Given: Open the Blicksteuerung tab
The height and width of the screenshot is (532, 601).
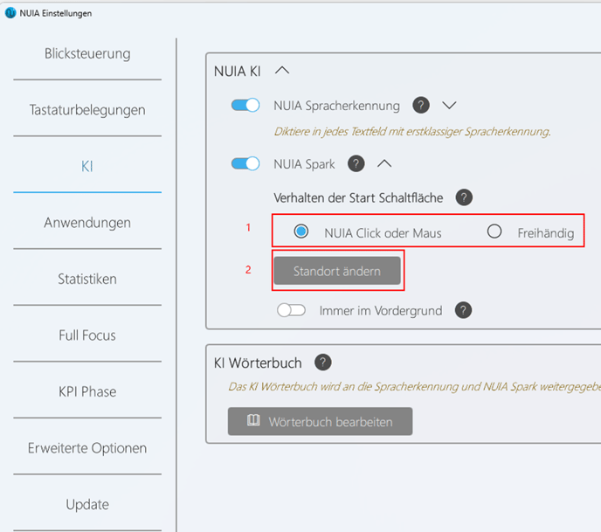Looking at the screenshot, I should pyautogui.click(x=87, y=53).
